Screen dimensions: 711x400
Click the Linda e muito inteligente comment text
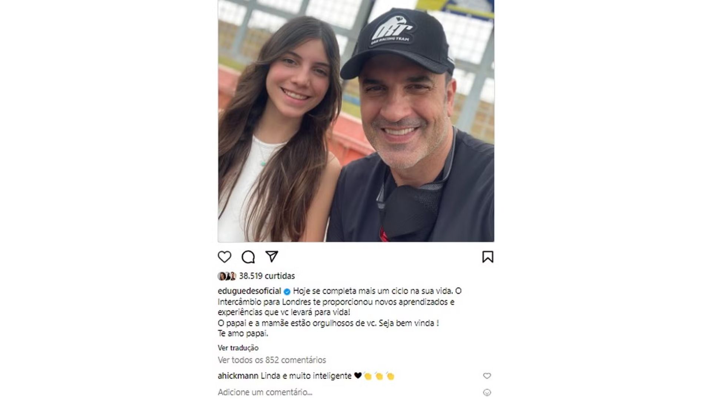(x=306, y=376)
